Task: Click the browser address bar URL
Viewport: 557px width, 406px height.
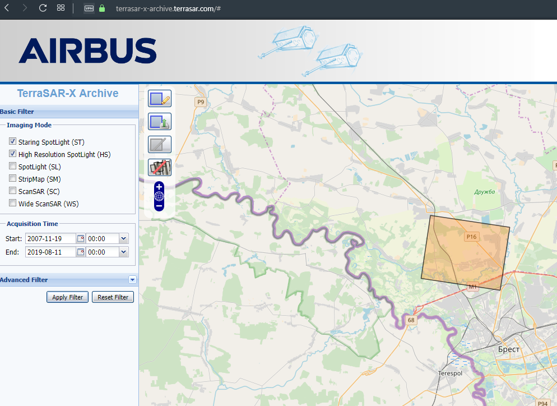Action: [x=168, y=8]
